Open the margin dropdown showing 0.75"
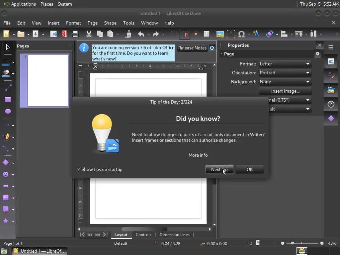340x255 pixels. coord(290,100)
